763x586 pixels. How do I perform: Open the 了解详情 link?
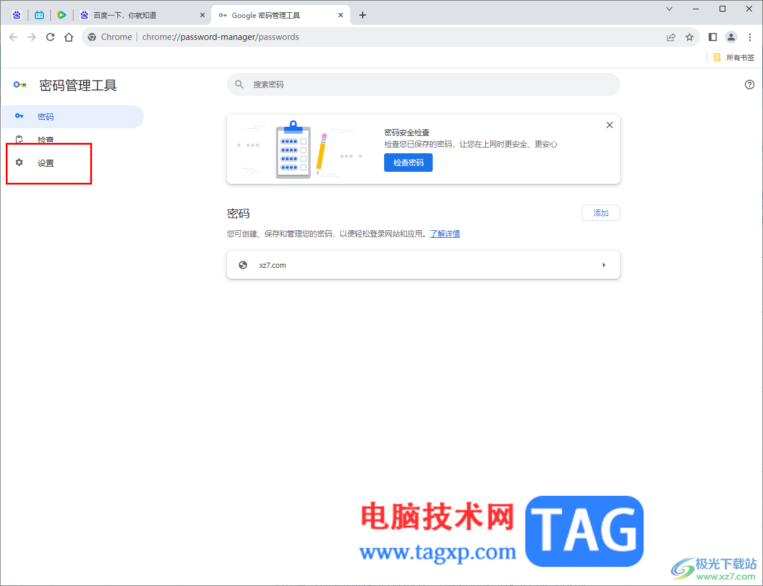pos(445,234)
